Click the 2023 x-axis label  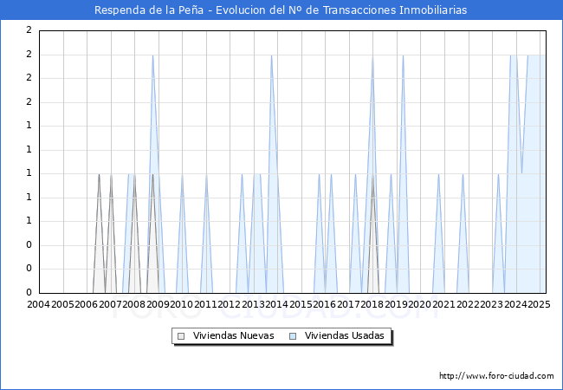(492, 304)
